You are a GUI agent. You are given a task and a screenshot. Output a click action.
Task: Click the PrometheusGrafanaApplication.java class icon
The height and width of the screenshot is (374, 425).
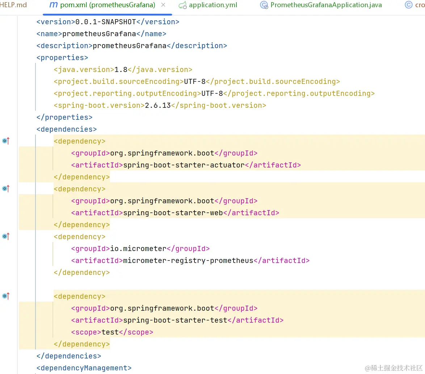(x=264, y=5)
